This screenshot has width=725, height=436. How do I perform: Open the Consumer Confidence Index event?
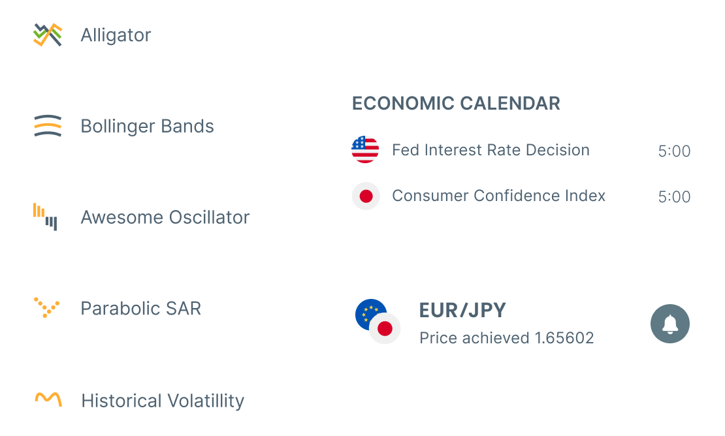pos(498,196)
